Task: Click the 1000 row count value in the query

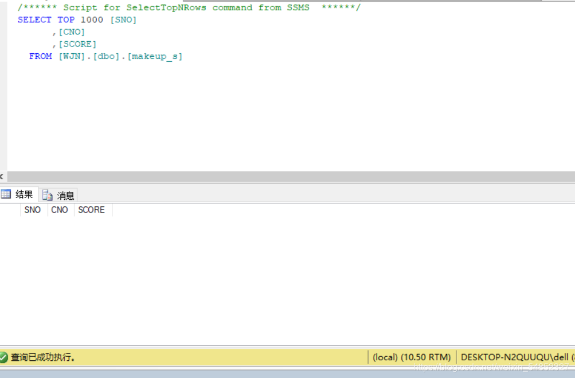Action: 92,20
